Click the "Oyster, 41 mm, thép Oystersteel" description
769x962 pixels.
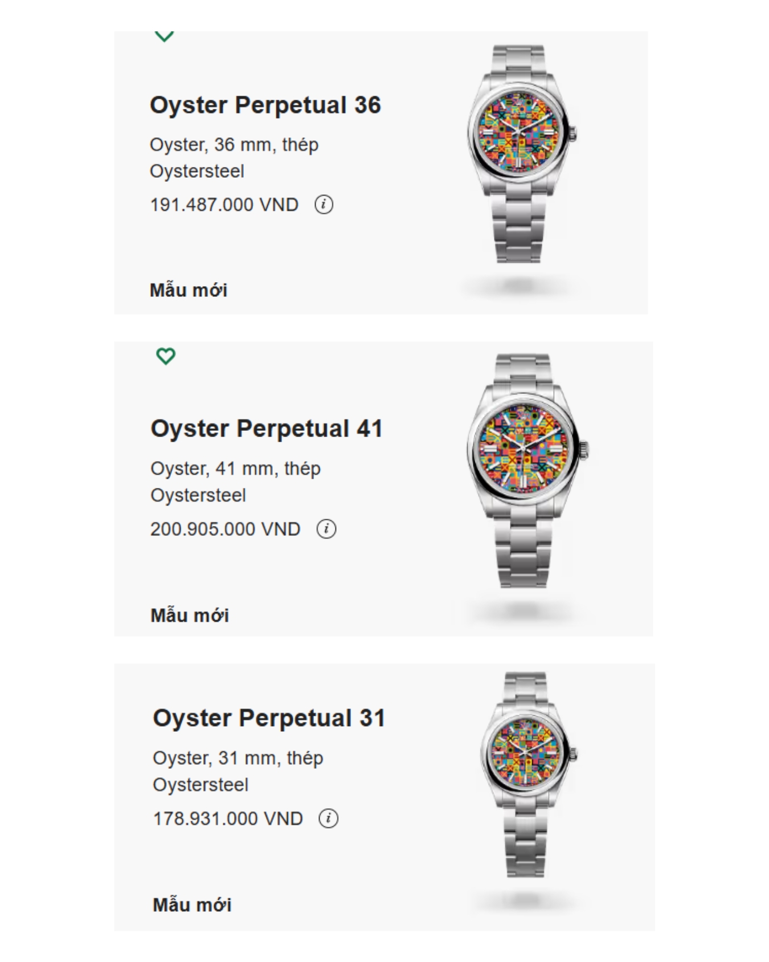coord(235,482)
